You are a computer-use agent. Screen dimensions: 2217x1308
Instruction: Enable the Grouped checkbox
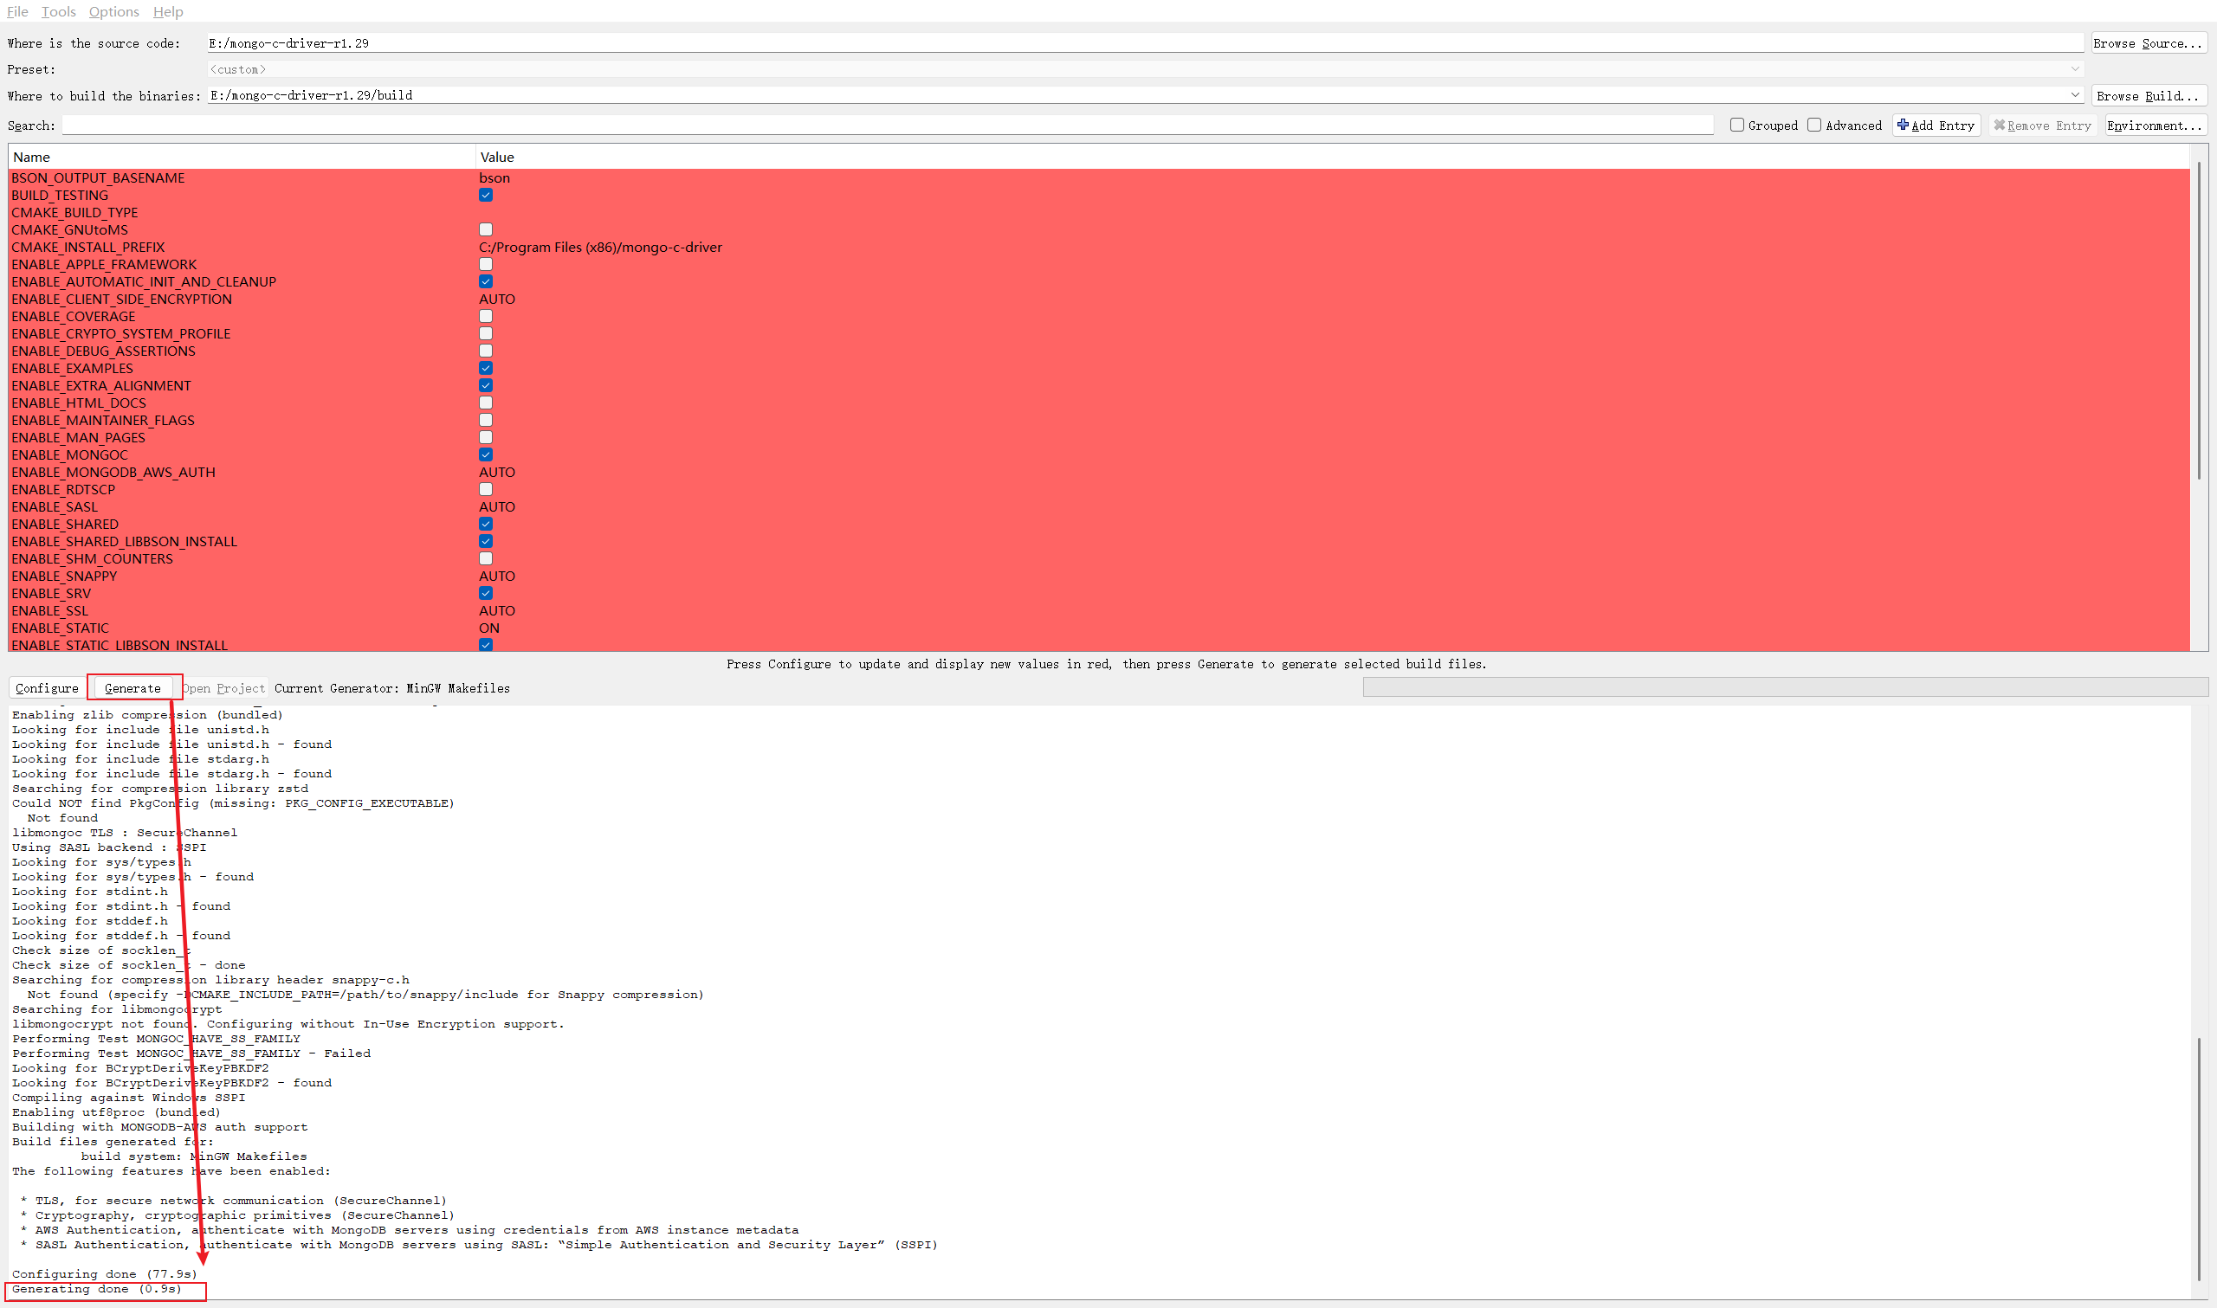pyautogui.click(x=1736, y=126)
